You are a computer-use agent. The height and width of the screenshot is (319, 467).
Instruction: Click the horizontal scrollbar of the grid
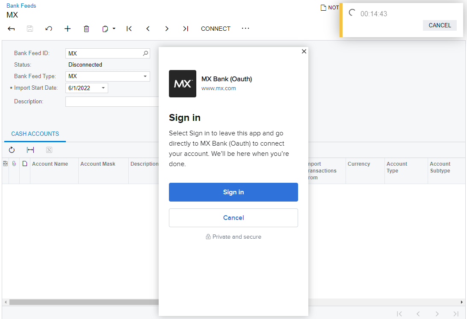84,302
